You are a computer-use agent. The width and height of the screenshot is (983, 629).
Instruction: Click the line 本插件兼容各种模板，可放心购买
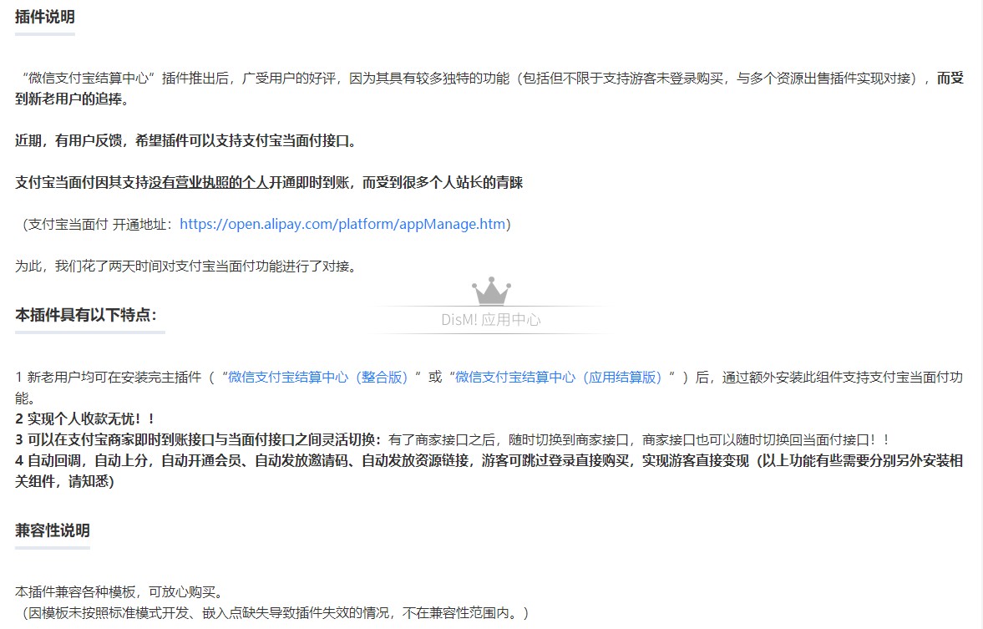(x=119, y=592)
